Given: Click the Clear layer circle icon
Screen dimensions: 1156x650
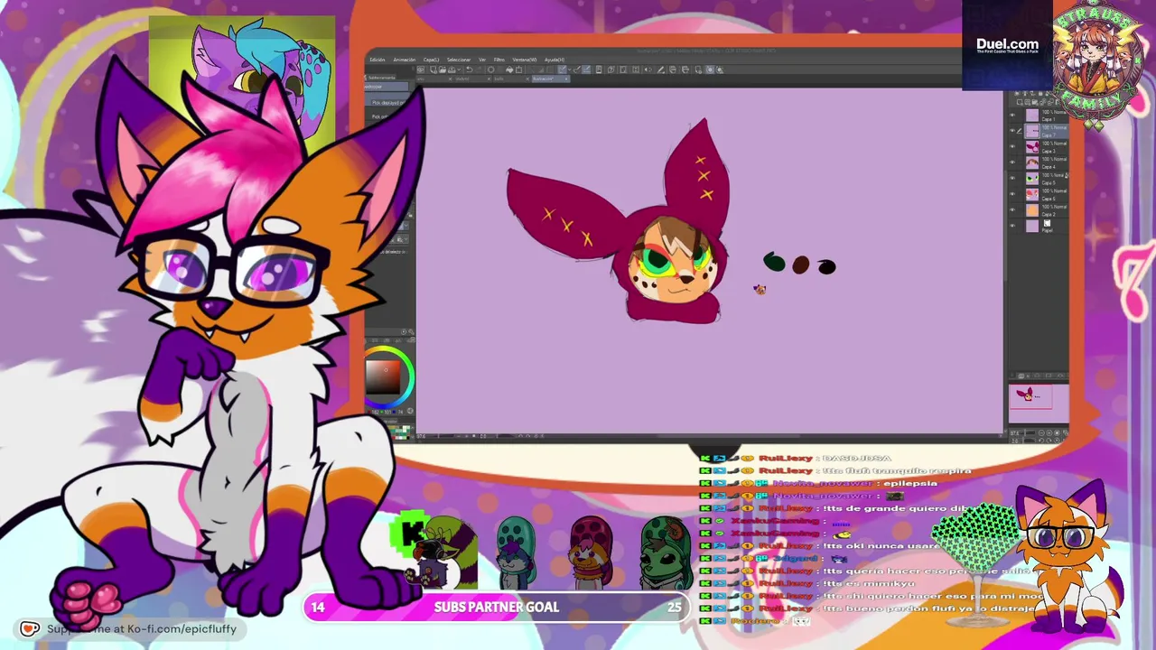Looking at the screenshot, I should [x=491, y=70].
